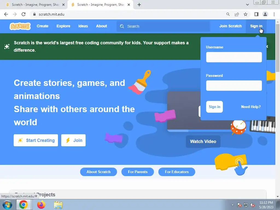Submit with the white Sign in button
The height and width of the screenshot is (210, 280).
point(214,107)
